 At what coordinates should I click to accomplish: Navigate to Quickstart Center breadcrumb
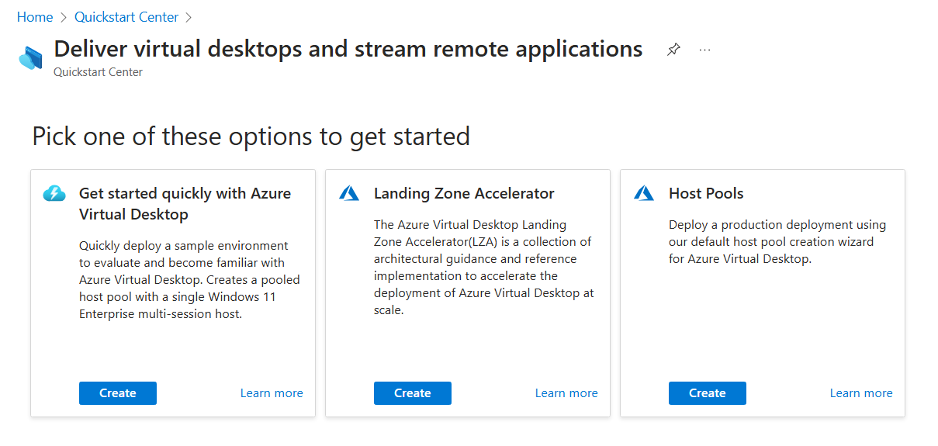[x=126, y=17]
